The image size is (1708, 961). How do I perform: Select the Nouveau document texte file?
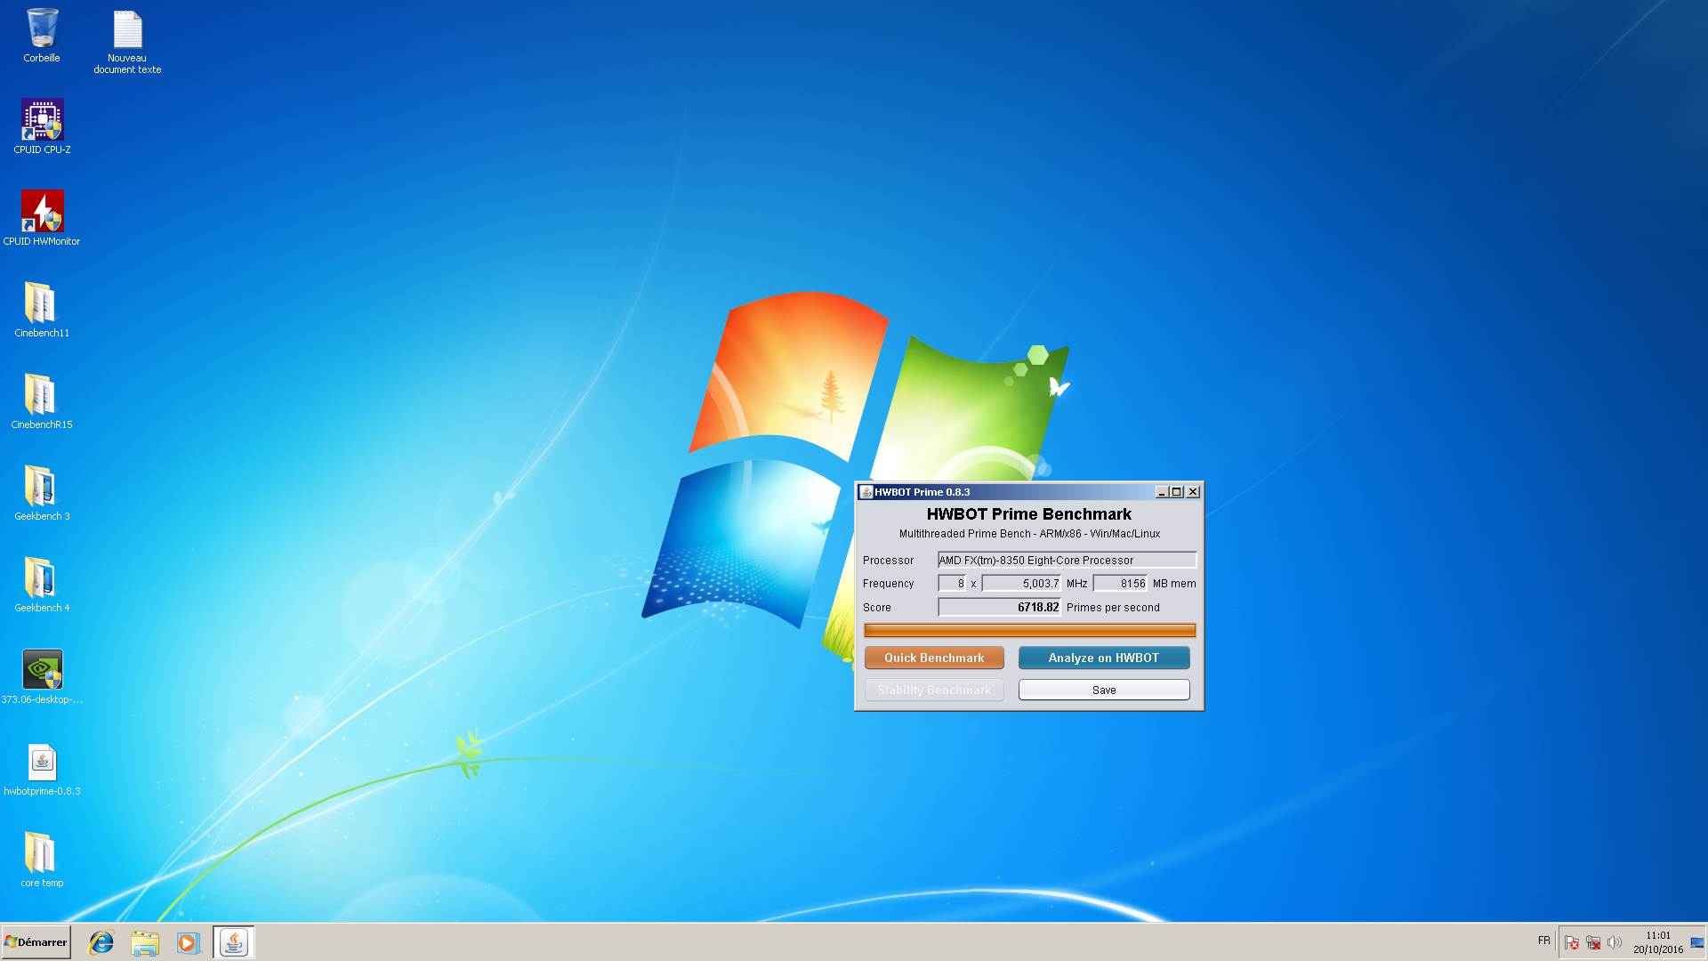(127, 41)
